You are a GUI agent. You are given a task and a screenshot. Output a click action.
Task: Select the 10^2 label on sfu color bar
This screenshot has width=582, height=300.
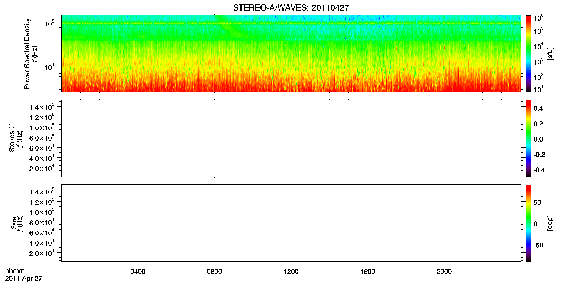[x=538, y=77]
